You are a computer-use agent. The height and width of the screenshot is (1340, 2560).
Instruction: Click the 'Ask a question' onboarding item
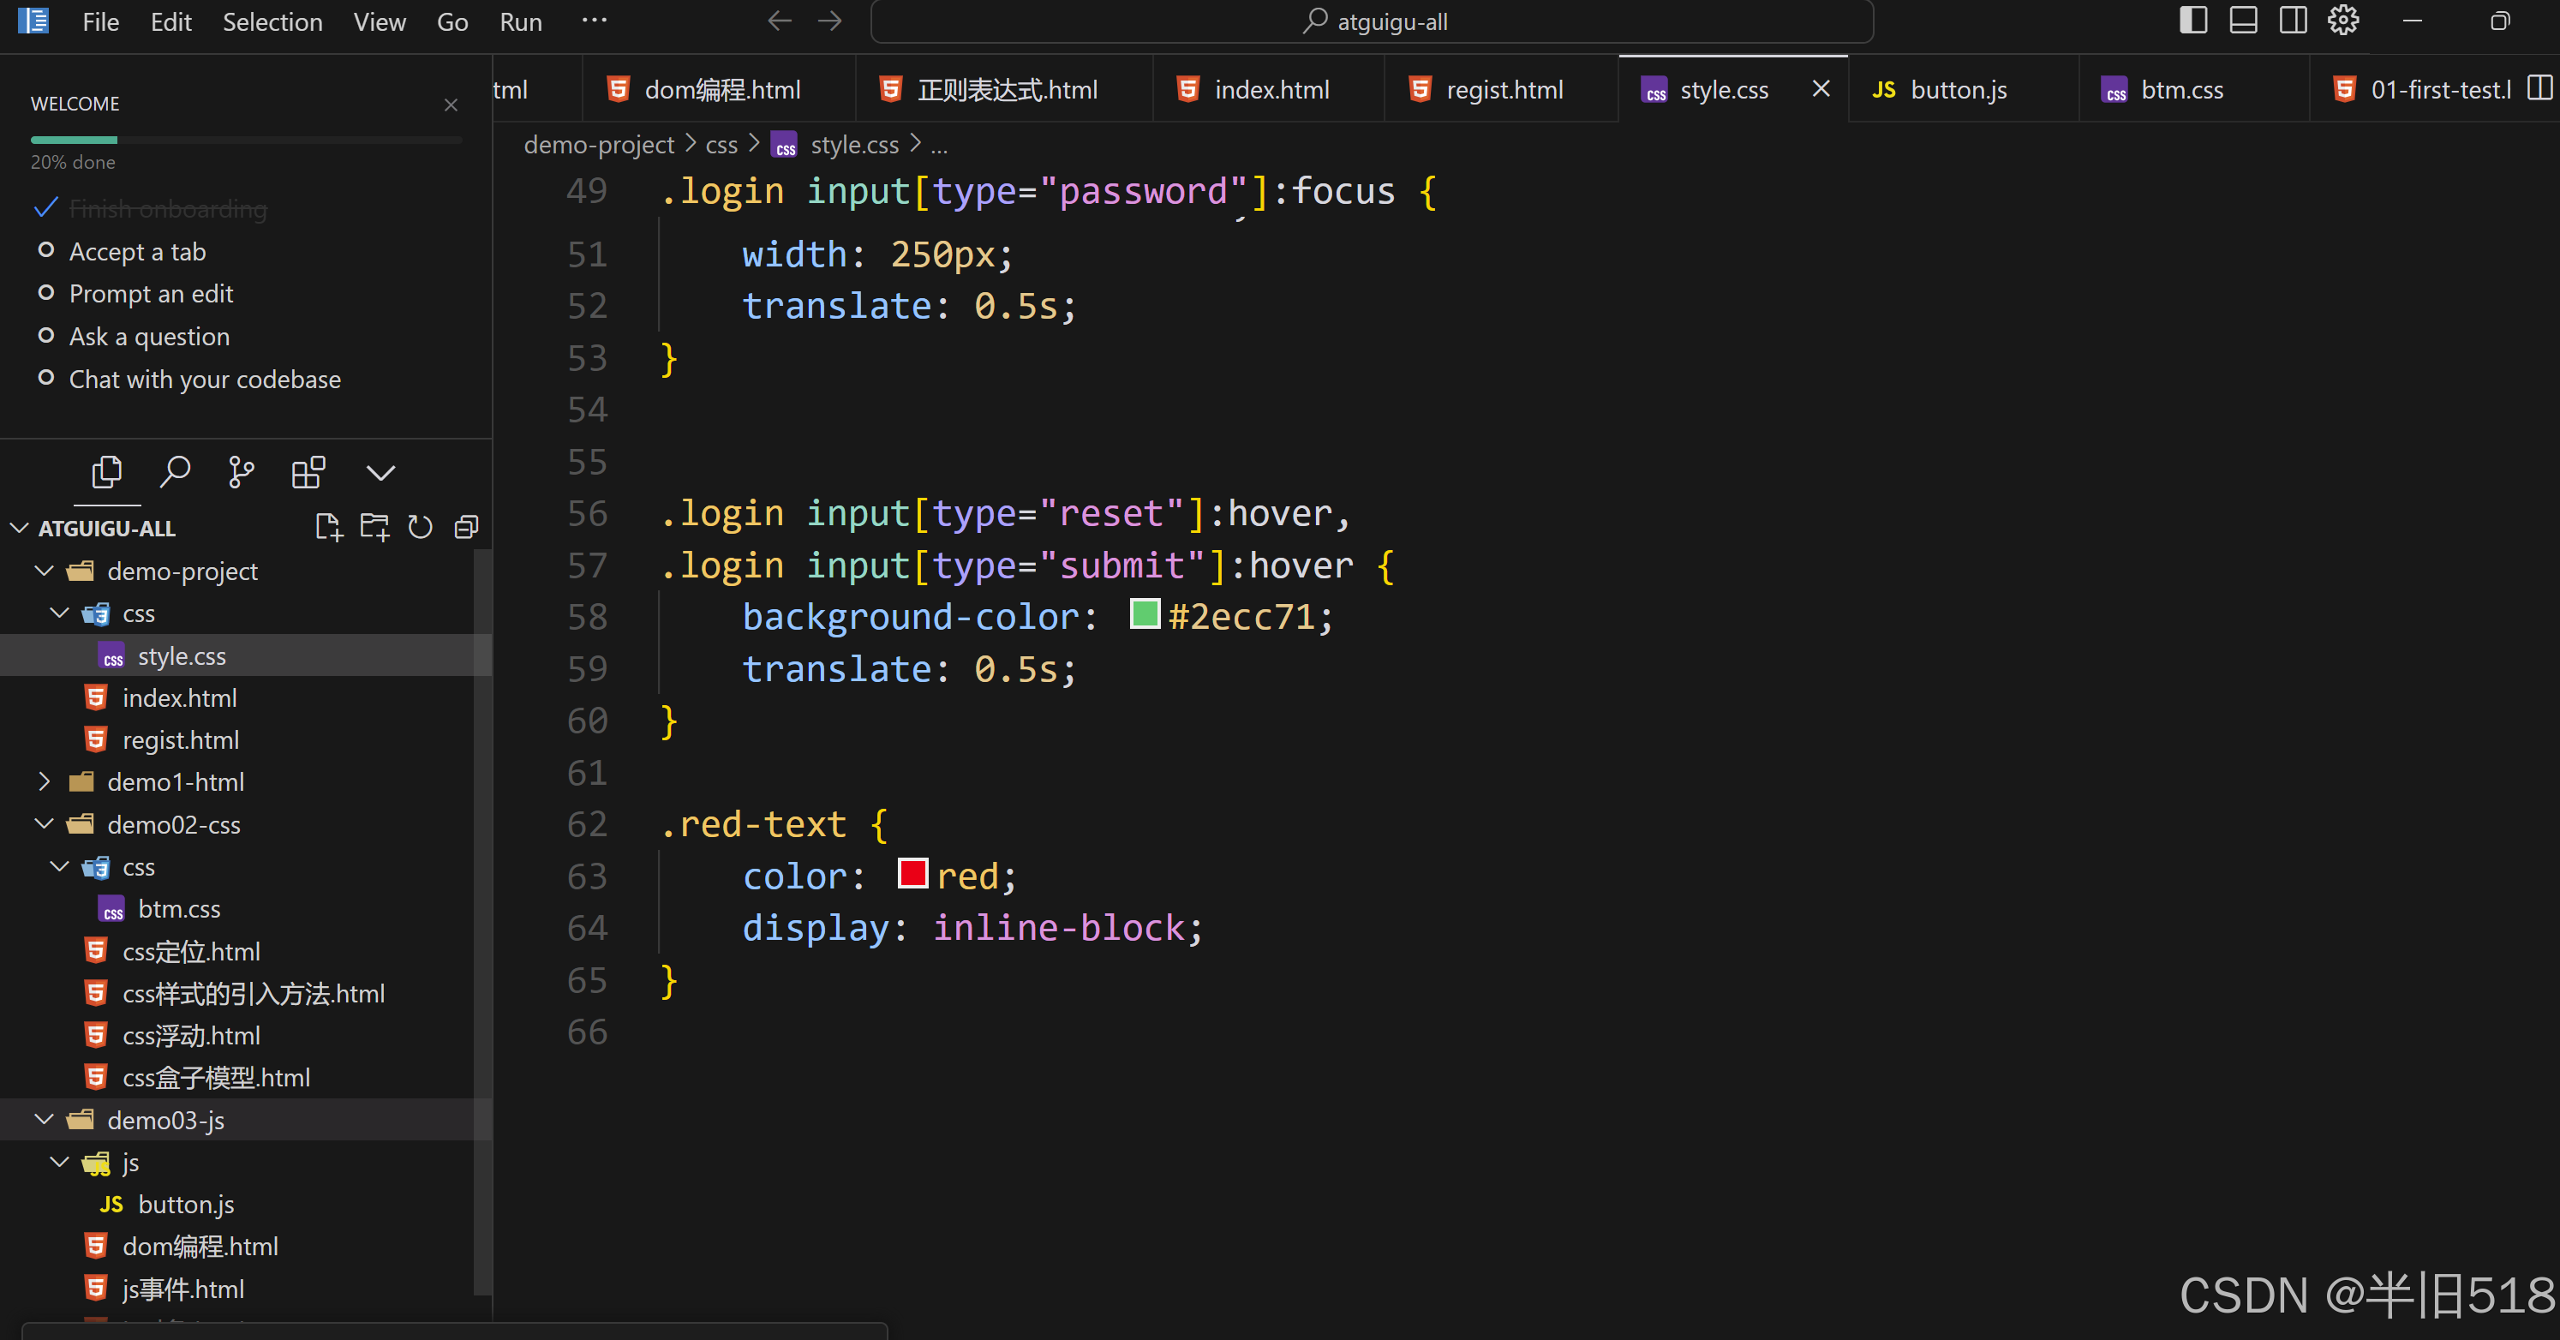point(149,337)
